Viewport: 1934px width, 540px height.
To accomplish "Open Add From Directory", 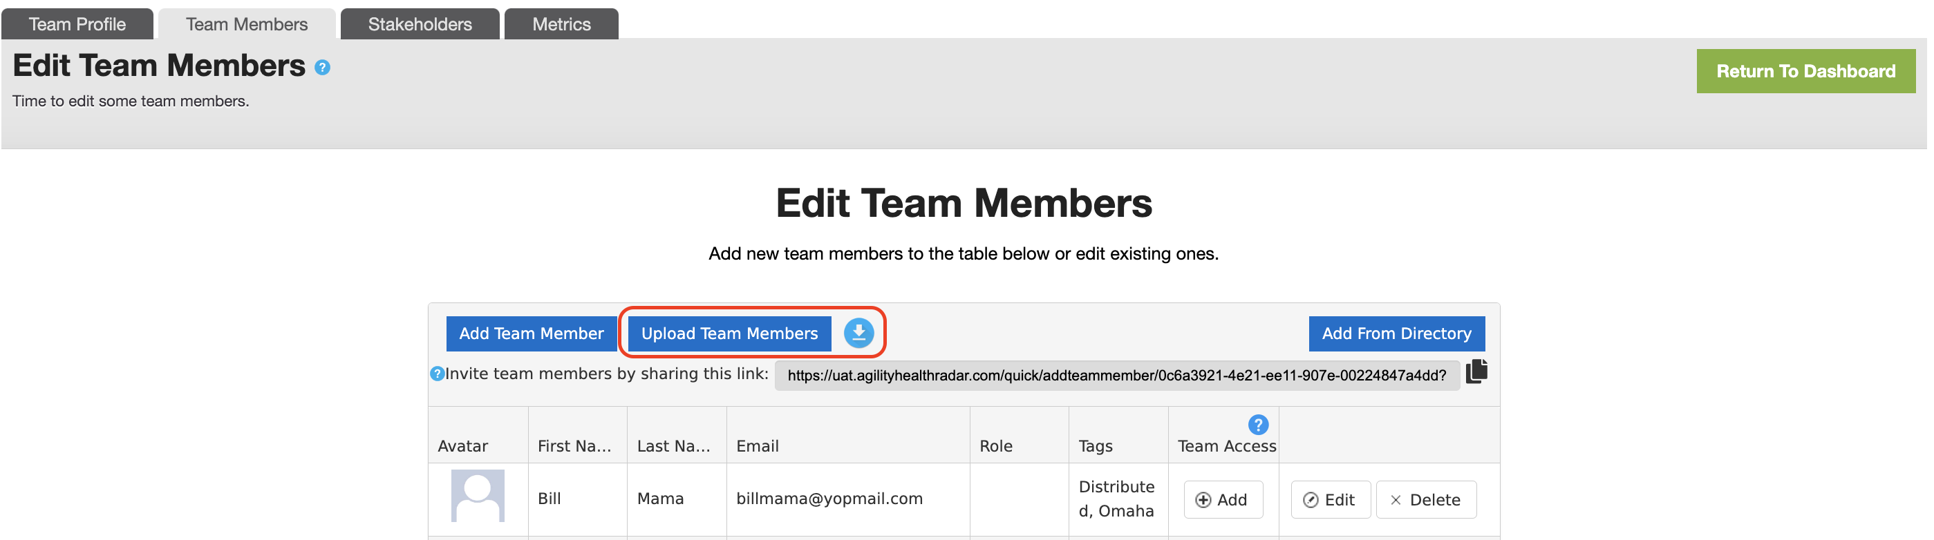I will click(x=1396, y=334).
